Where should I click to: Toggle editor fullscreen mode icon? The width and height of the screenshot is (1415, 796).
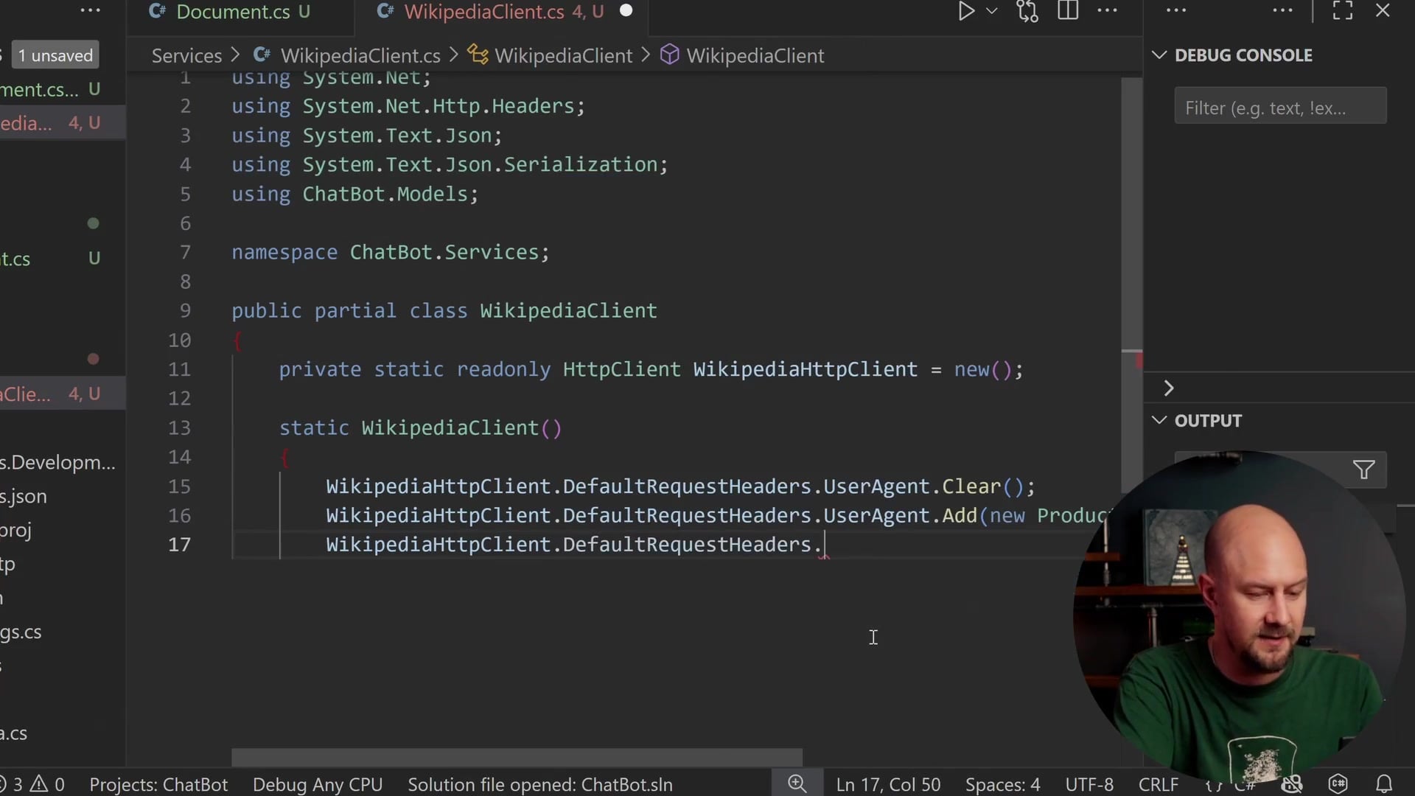tap(1342, 10)
